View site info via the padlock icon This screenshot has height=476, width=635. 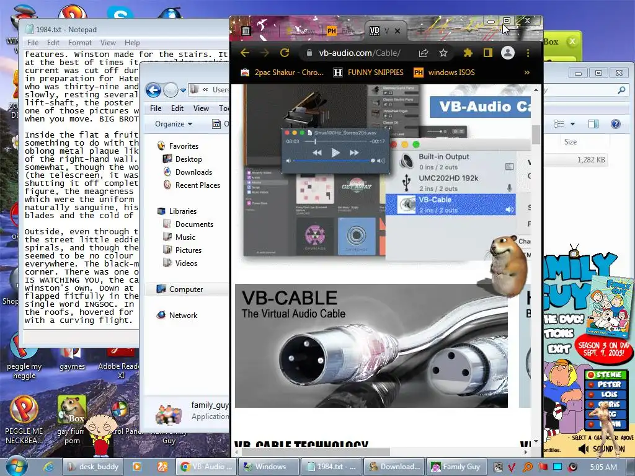coord(309,53)
